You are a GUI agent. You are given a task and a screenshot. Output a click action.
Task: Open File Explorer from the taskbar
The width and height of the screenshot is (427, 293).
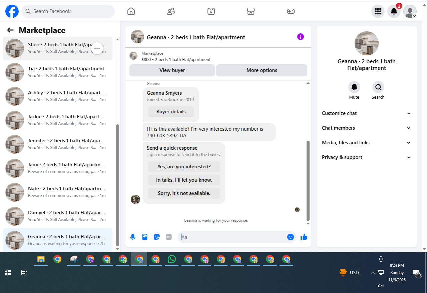(x=41, y=259)
